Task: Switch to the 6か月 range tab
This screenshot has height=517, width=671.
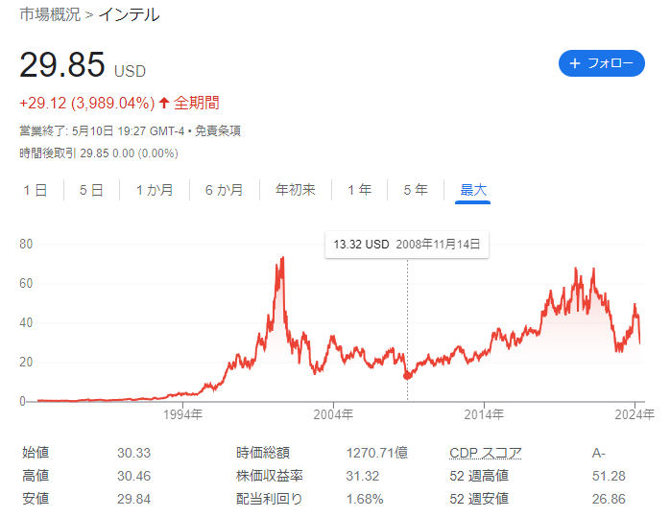Action: click(x=224, y=190)
